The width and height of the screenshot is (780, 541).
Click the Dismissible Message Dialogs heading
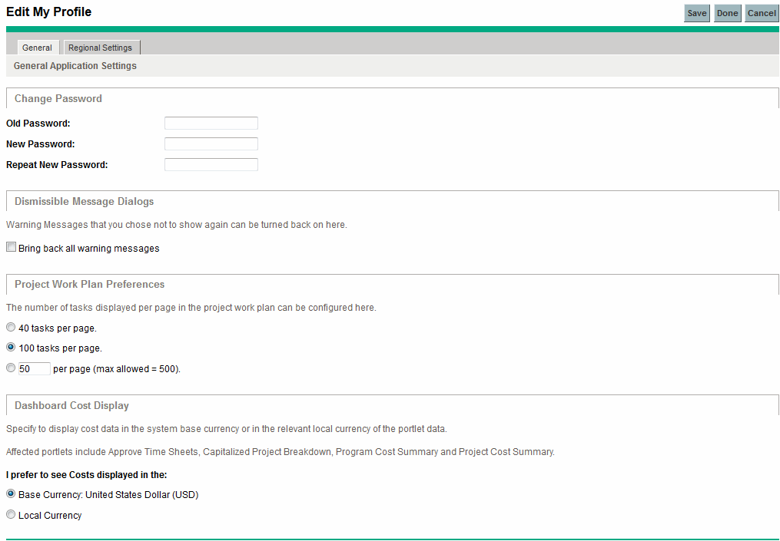click(x=84, y=201)
